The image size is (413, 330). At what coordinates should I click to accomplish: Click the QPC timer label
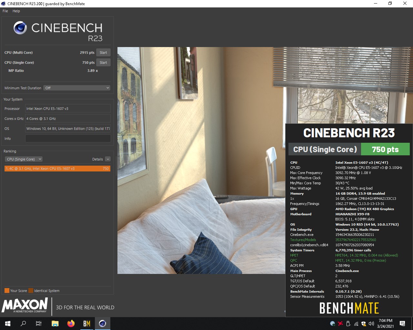(x=294, y=260)
